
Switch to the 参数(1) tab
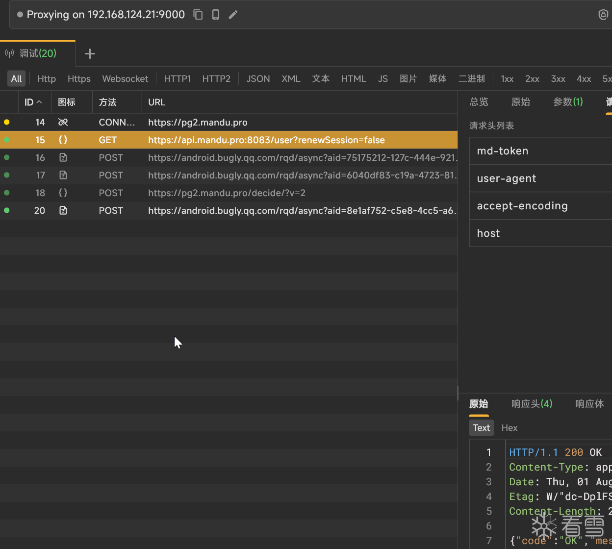568,102
